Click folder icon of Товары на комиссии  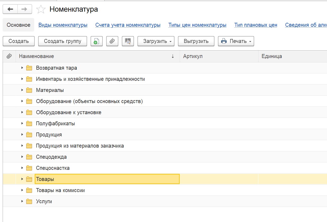coord(29,190)
